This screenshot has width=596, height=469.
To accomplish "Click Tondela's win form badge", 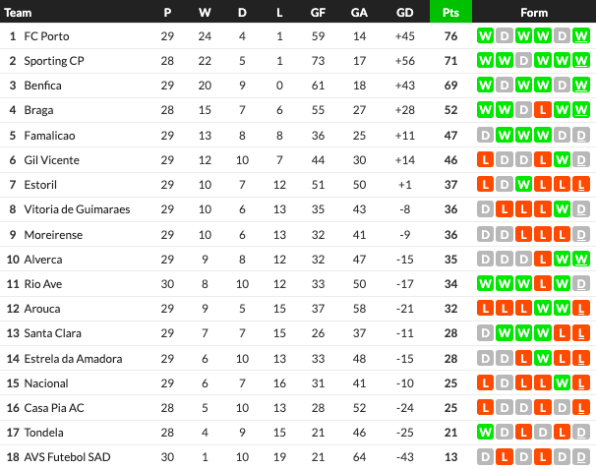I will (485, 432).
